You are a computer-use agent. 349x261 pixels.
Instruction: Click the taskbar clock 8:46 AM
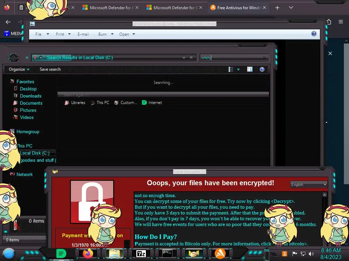(331, 250)
